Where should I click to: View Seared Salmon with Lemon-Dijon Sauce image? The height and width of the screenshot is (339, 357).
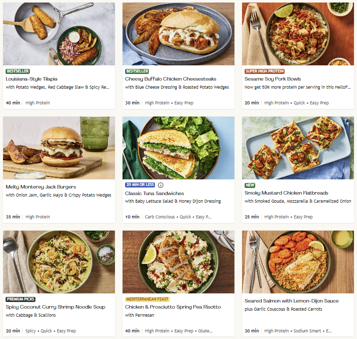[x=298, y=262]
